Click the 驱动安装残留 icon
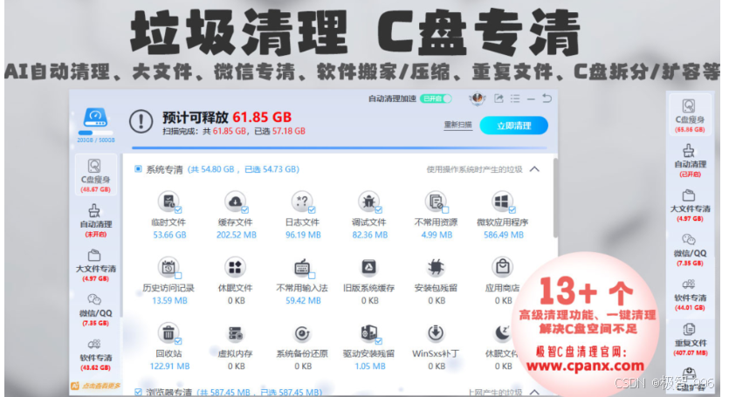 pyautogui.click(x=369, y=333)
